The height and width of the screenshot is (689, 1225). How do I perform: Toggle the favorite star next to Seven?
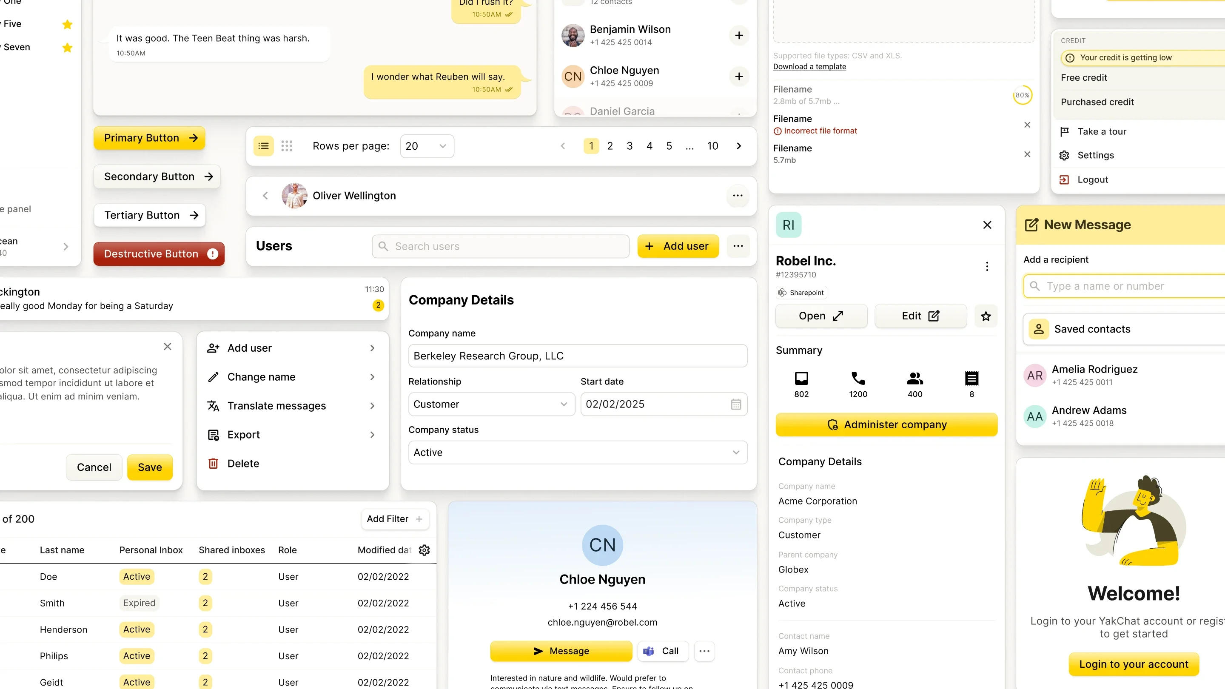pyautogui.click(x=67, y=48)
